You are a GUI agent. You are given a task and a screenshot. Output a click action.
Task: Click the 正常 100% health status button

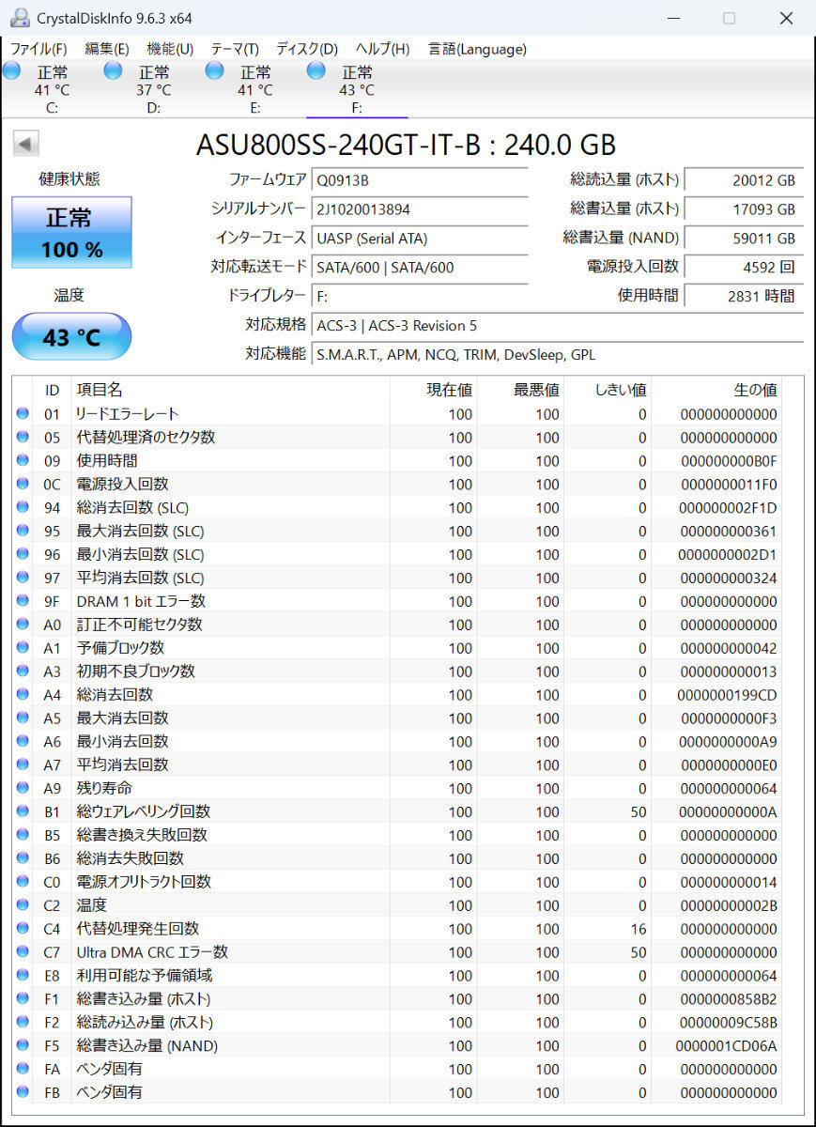click(71, 232)
